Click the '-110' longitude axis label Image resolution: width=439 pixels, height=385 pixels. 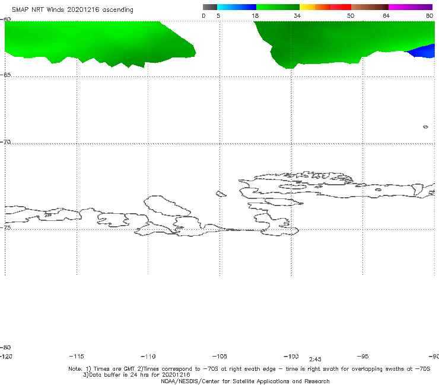point(148,357)
